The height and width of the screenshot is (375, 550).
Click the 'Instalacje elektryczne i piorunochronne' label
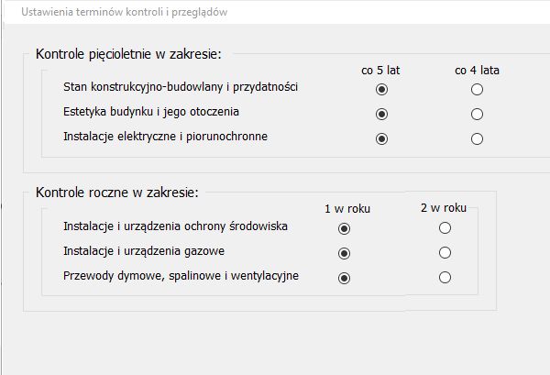point(165,137)
